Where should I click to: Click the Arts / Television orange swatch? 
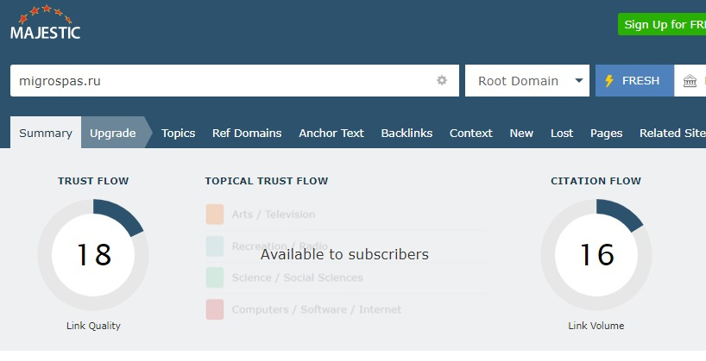215,214
